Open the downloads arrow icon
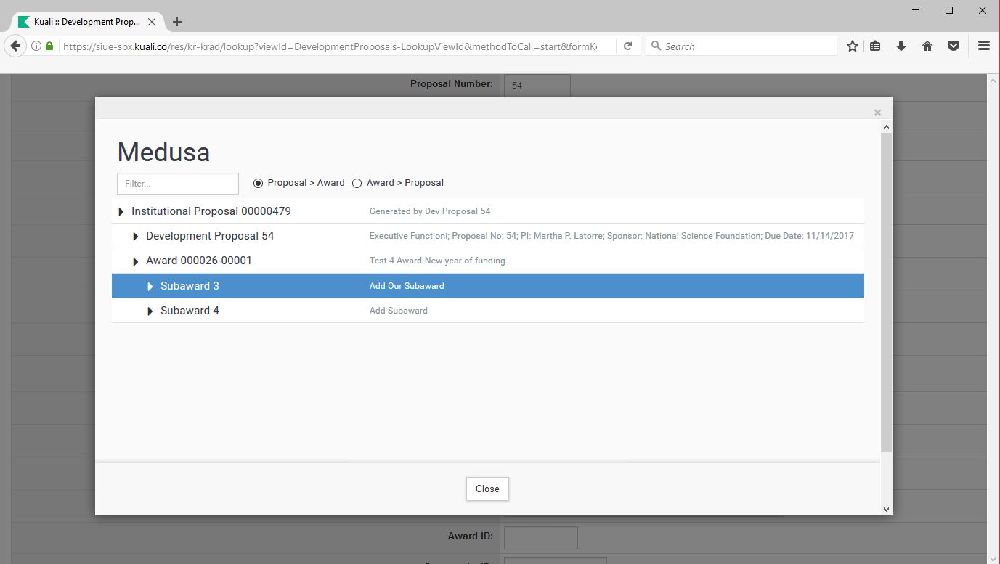The width and height of the screenshot is (1000, 564). tap(901, 46)
